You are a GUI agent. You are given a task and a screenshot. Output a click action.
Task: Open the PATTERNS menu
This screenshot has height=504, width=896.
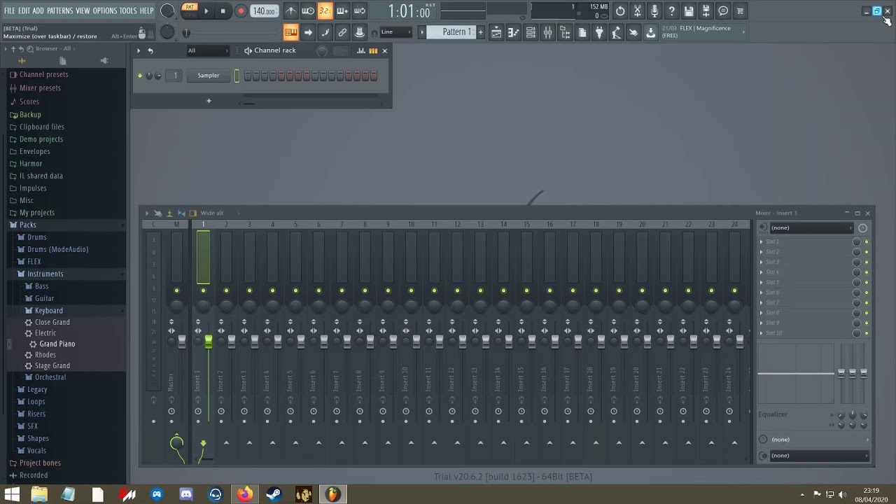coord(59,10)
